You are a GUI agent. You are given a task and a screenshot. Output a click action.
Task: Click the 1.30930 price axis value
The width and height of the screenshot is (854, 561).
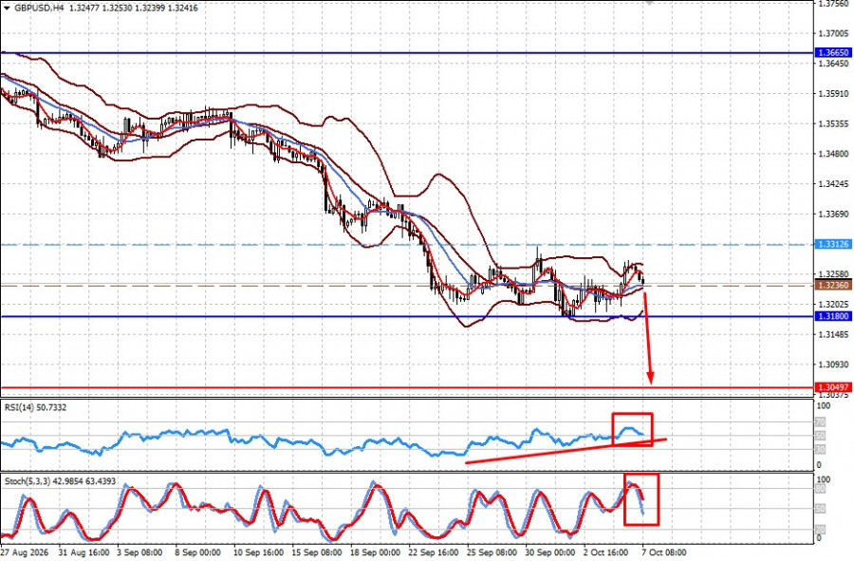833,365
